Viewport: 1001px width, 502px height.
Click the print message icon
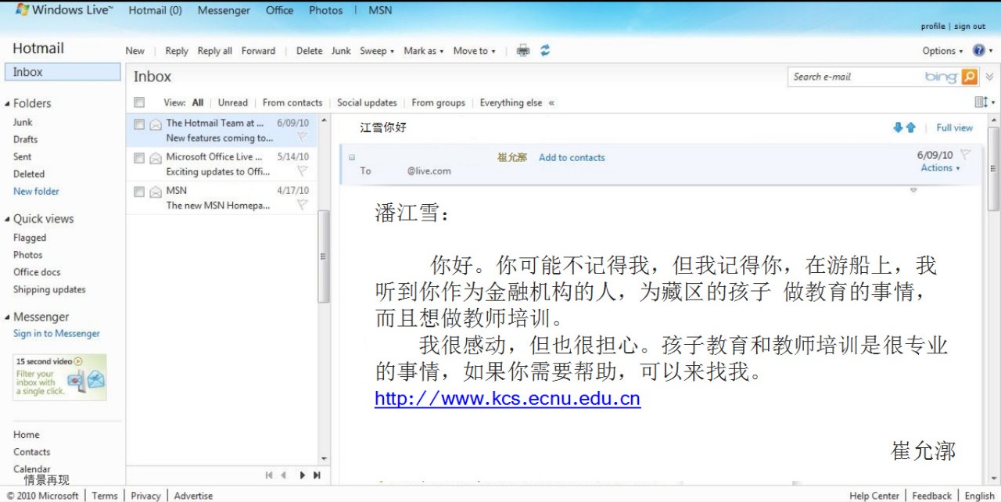coord(523,51)
